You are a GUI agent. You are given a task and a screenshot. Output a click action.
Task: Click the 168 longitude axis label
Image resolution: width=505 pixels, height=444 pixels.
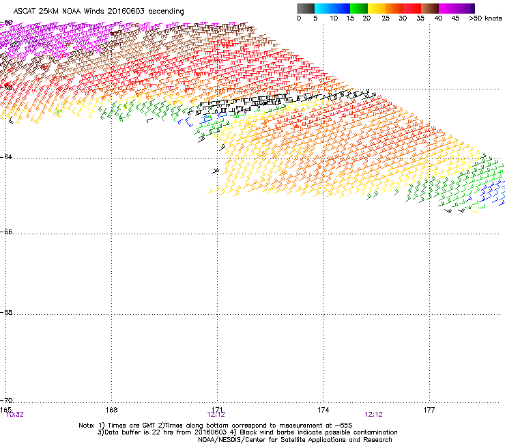tap(111, 410)
